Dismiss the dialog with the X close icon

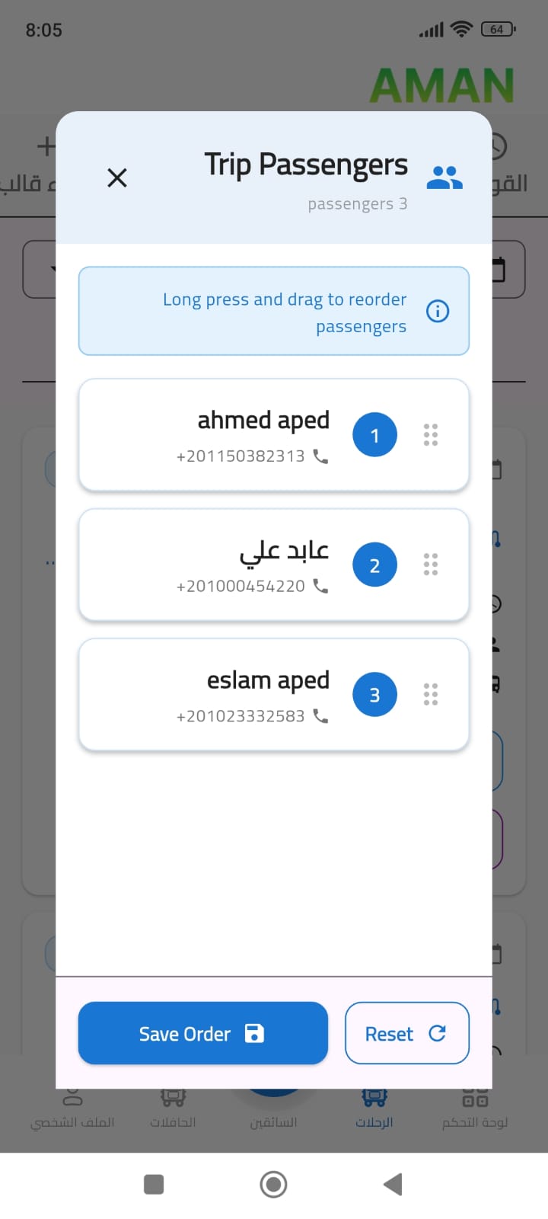[x=117, y=178]
